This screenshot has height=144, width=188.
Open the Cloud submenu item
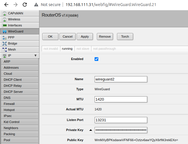pyautogui.click(x=20, y=74)
